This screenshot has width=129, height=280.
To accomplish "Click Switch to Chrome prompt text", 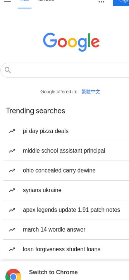I will click(x=53, y=272).
